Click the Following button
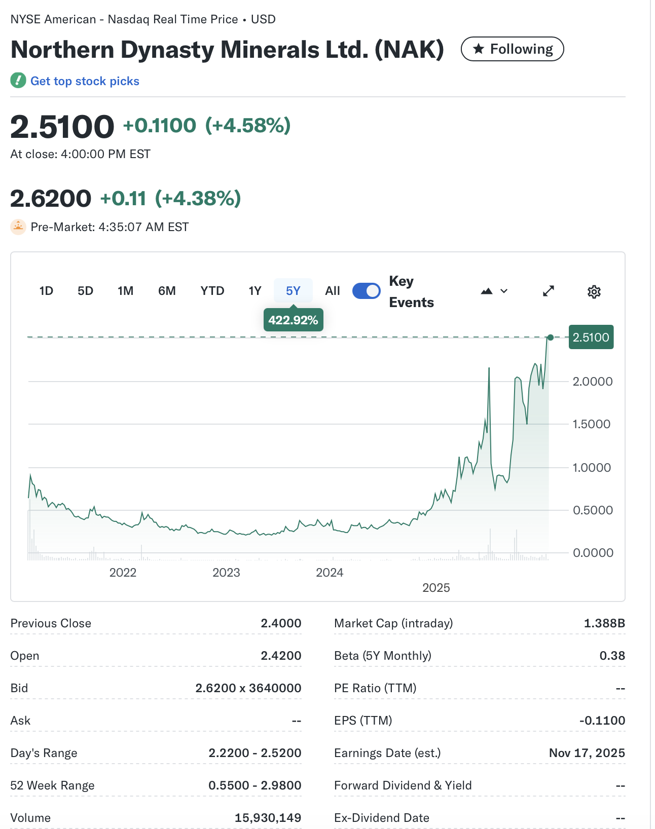This screenshot has width=655, height=829. tap(512, 49)
